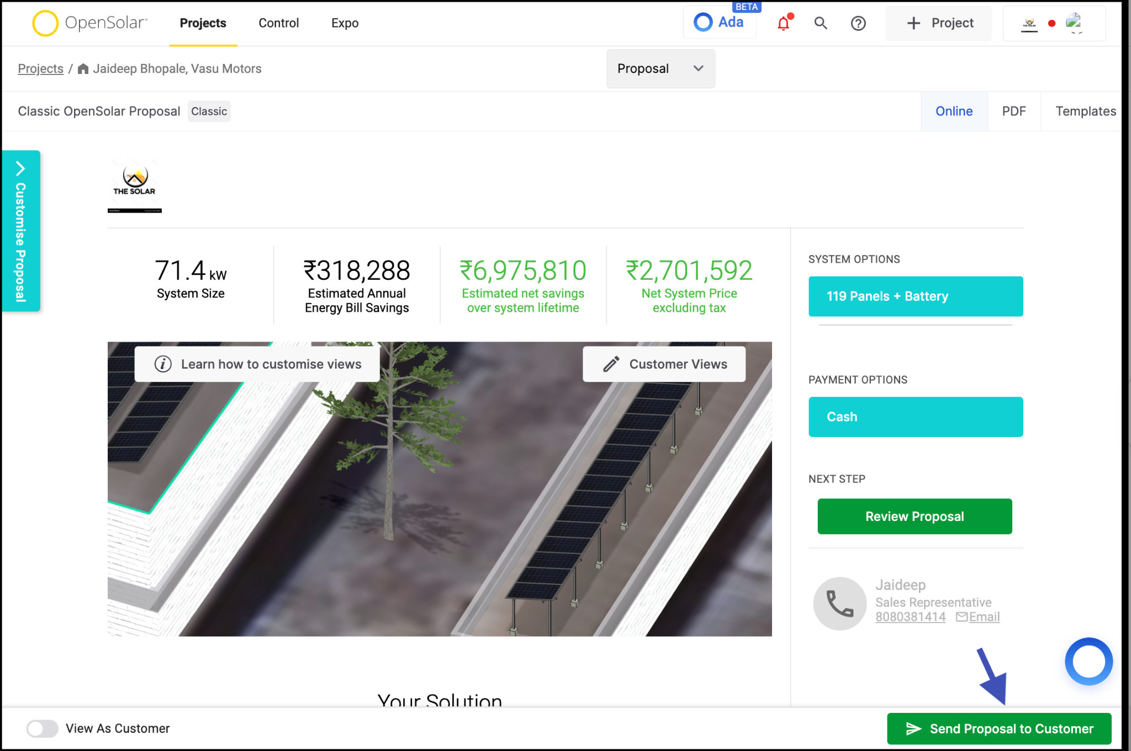This screenshot has height=751, width=1131.
Task: Open the Templates tab
Action: click(x=1086, y=111)
